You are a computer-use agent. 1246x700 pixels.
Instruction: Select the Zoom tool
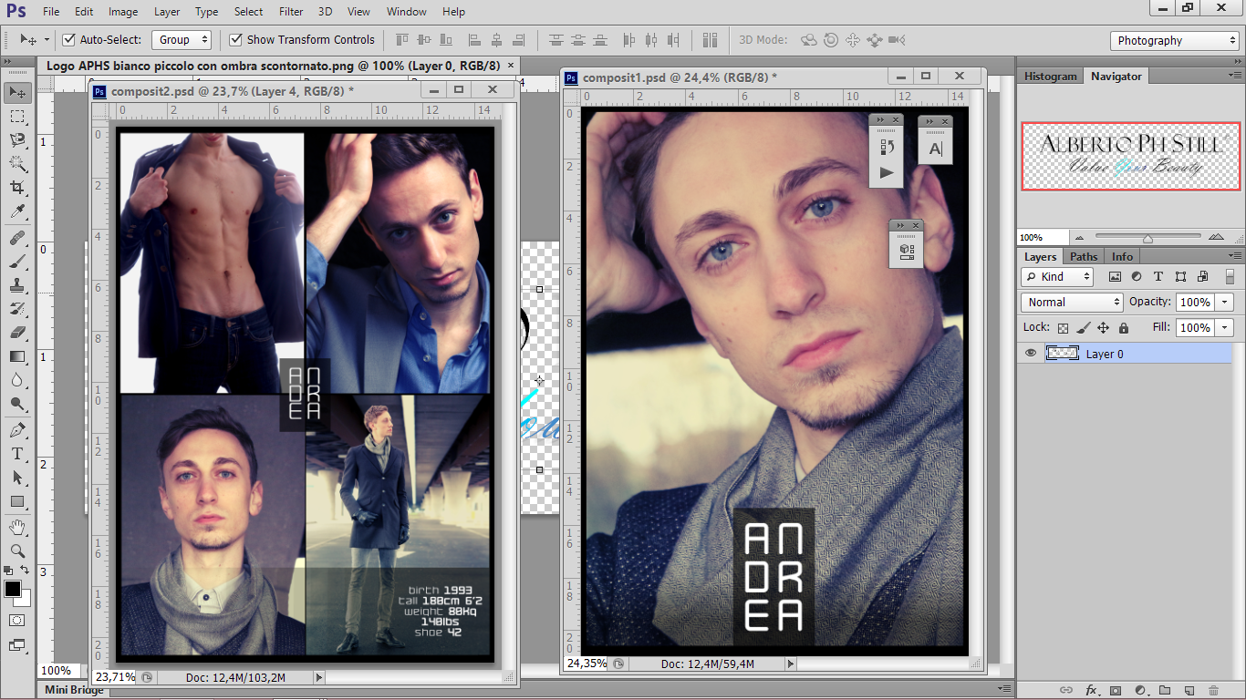tap(16, 551)
